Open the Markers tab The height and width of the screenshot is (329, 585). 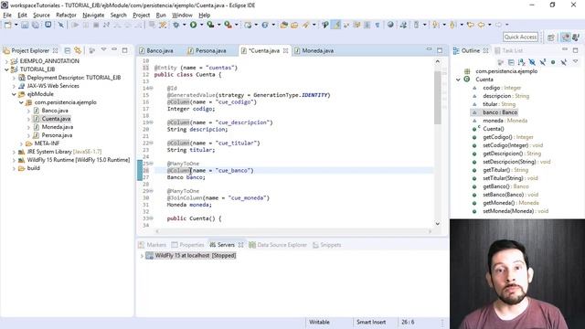click(152, 245)
